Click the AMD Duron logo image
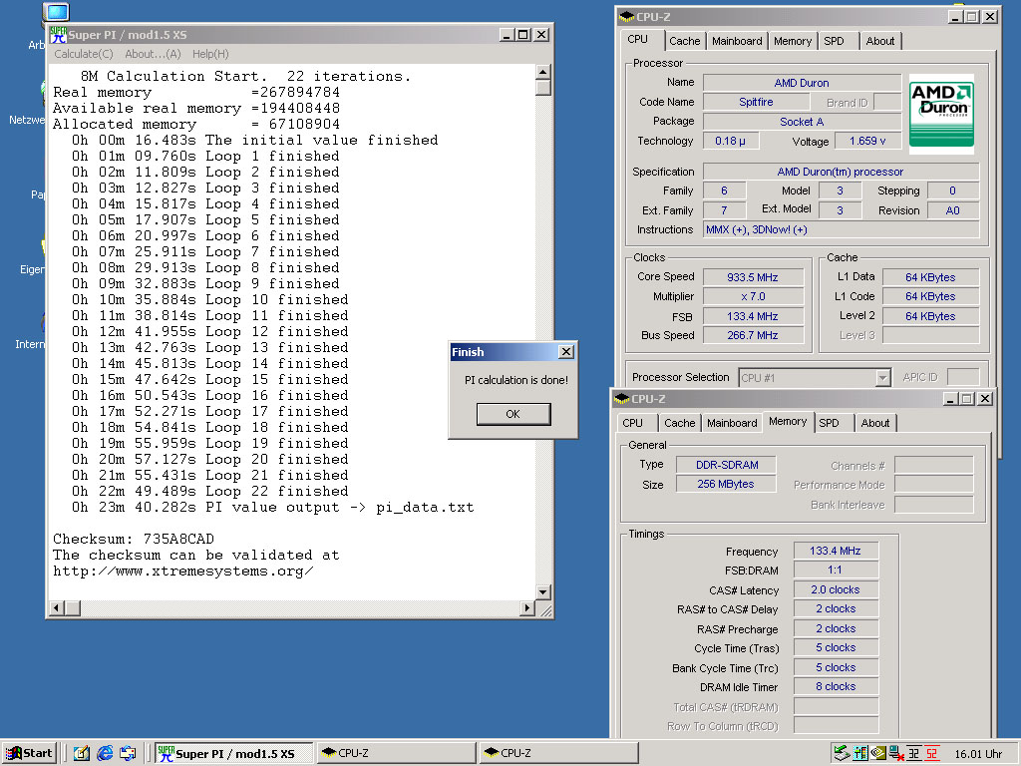1021x766 pixels. [x=941, y=113]
